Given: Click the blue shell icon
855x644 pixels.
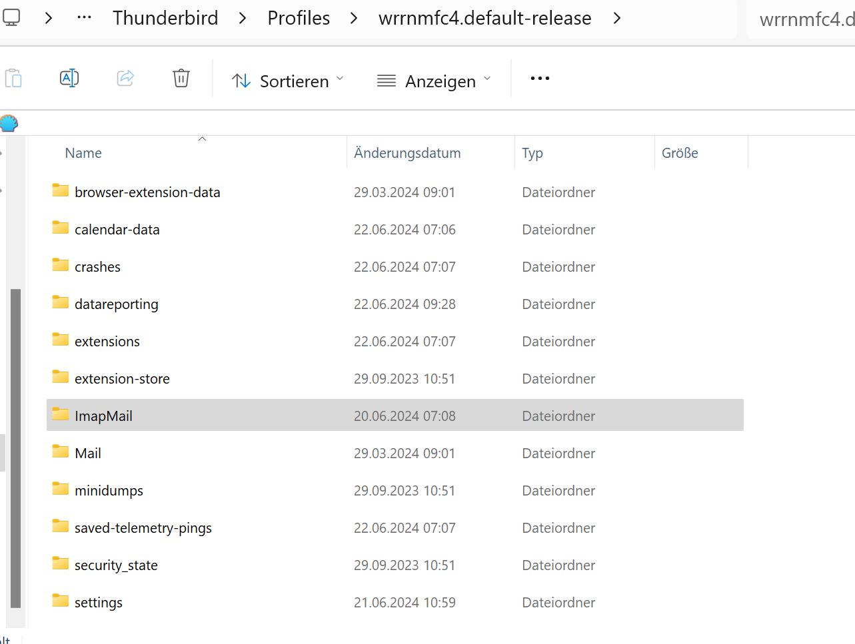Looking at the screenshot, I should [9, 123].
